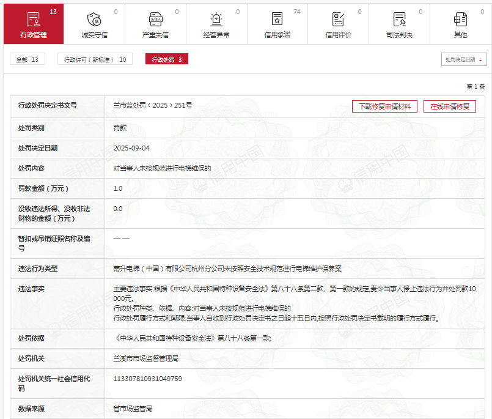Viewport: 492px width, 419px height.
Task: Click the 行政管理 document icon
Action: coord(34,19)
